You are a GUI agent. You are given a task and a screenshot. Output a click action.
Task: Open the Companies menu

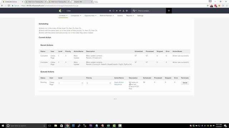pos(76,16)
